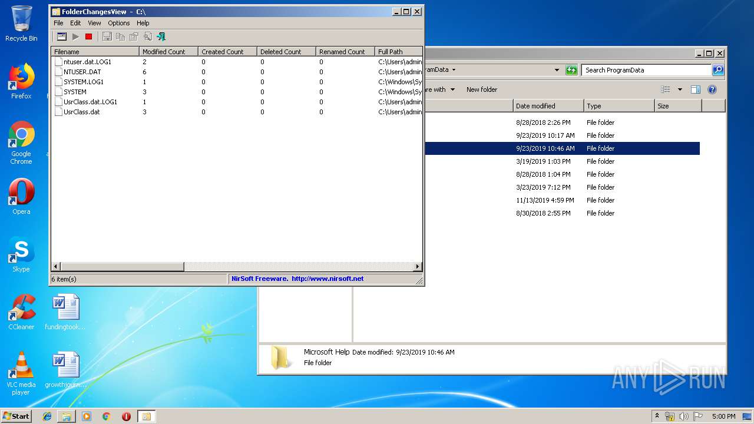Select the SYSTEM.LOG1 row
The height and width of the screenshot is (424, 754).
237,82
